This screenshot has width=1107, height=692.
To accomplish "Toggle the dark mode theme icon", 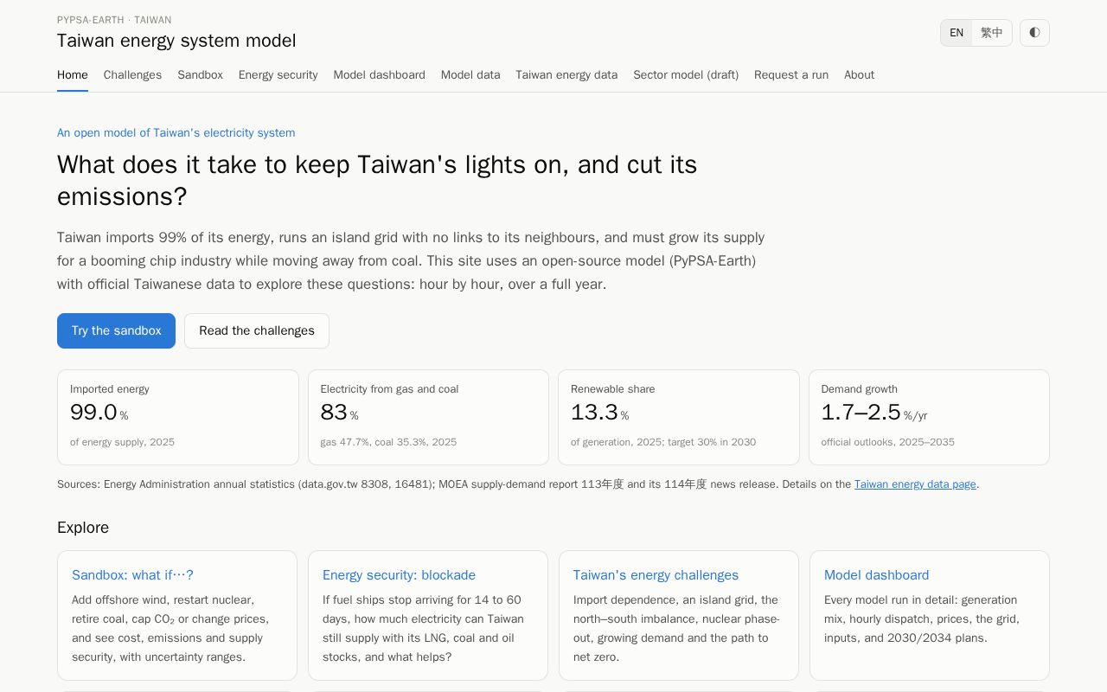I will [1034, 33].
